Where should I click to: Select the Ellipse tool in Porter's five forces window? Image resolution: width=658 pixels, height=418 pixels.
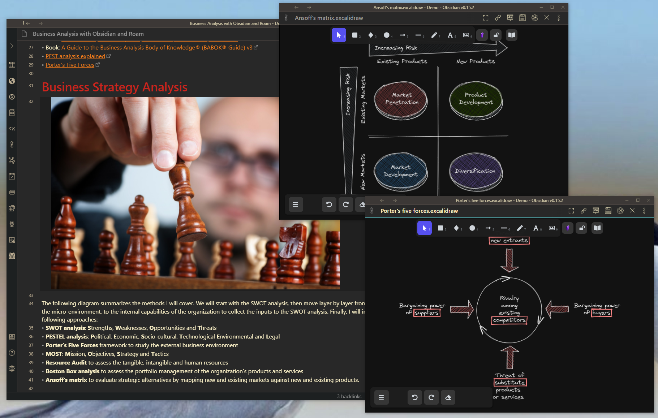(472, 228)
